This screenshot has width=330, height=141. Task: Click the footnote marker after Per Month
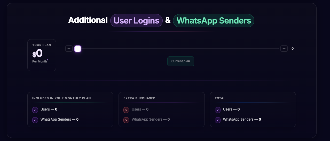tap(48, 60)
